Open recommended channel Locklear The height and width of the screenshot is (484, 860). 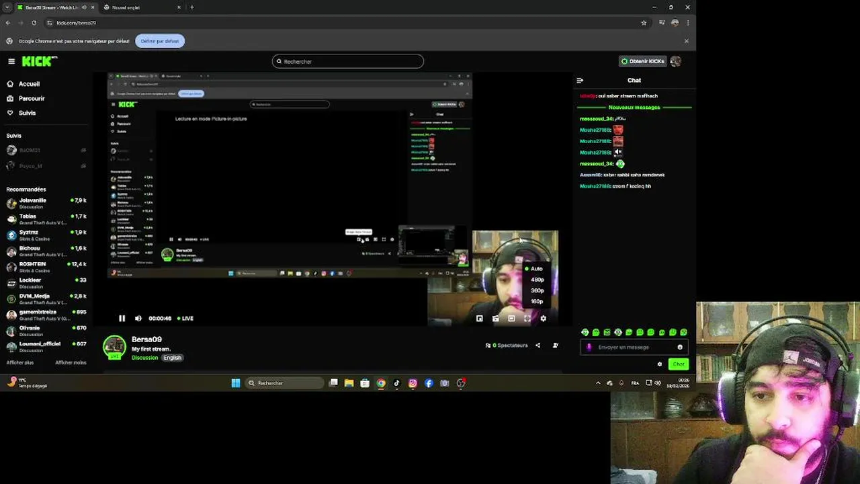tap(46, 283)
